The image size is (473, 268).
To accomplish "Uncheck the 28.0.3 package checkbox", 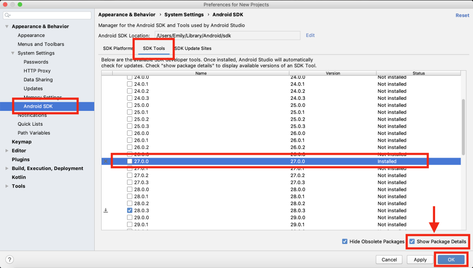I will 129,210.
